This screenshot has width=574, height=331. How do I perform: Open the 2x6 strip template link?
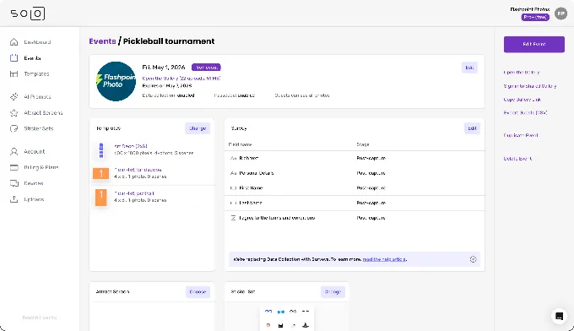click(x=131, y=146)
